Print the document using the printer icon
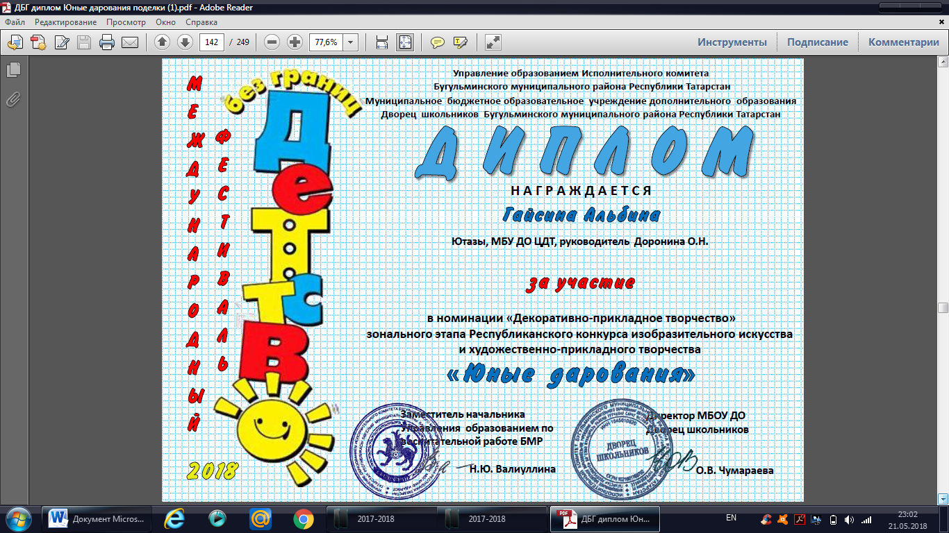Viewport: 949px width, 533px height. coord(106,42)
